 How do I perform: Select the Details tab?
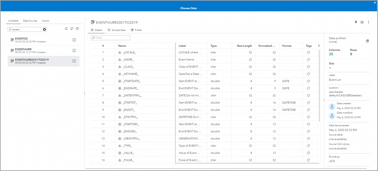pyautogui.click(x=97, y=30)
